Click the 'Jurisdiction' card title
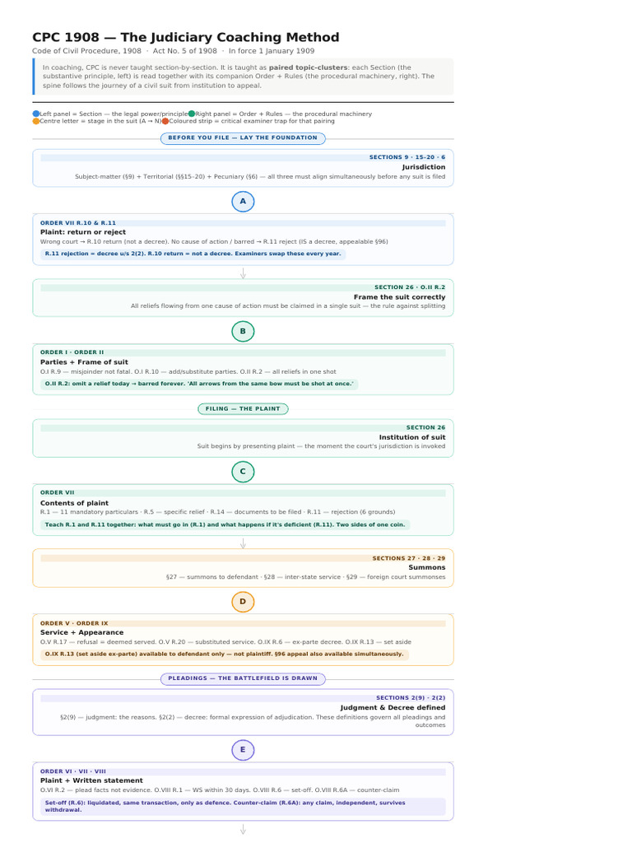The image size is (632, 843). pyautogui.click(x=424, y=166)
